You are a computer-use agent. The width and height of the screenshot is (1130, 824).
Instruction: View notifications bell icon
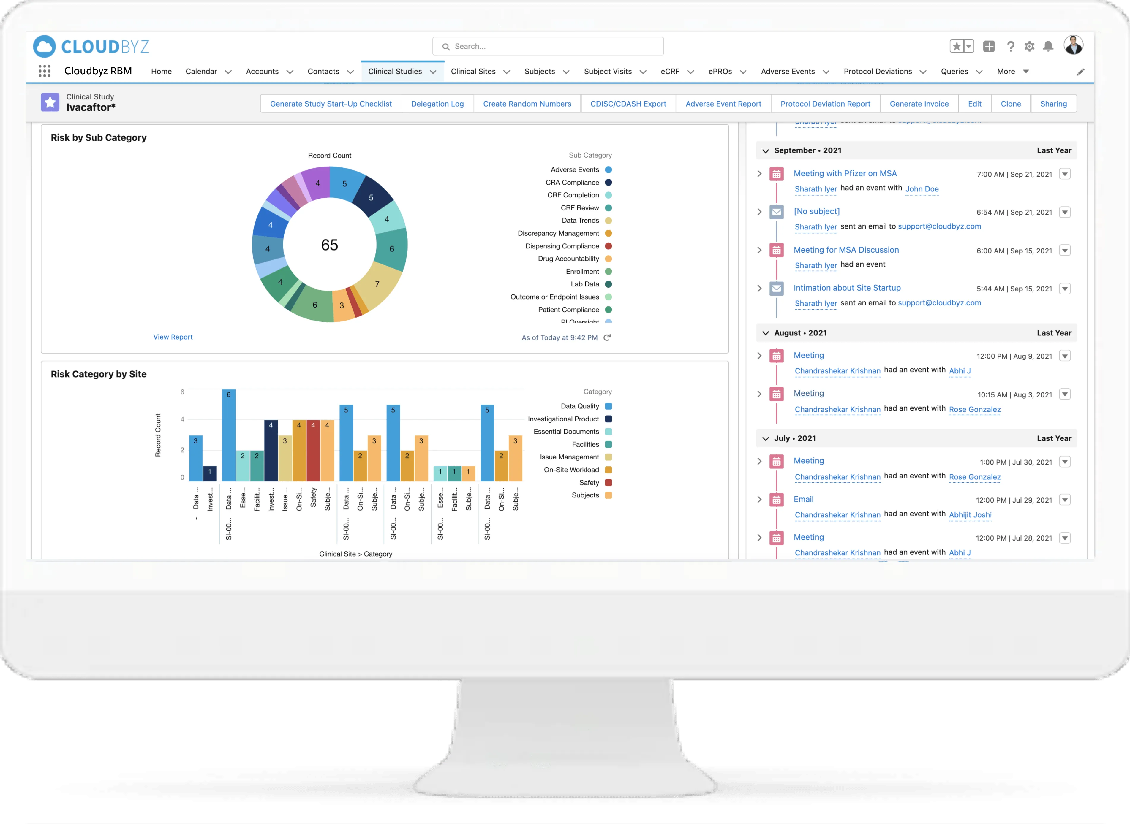[1048, 46]
